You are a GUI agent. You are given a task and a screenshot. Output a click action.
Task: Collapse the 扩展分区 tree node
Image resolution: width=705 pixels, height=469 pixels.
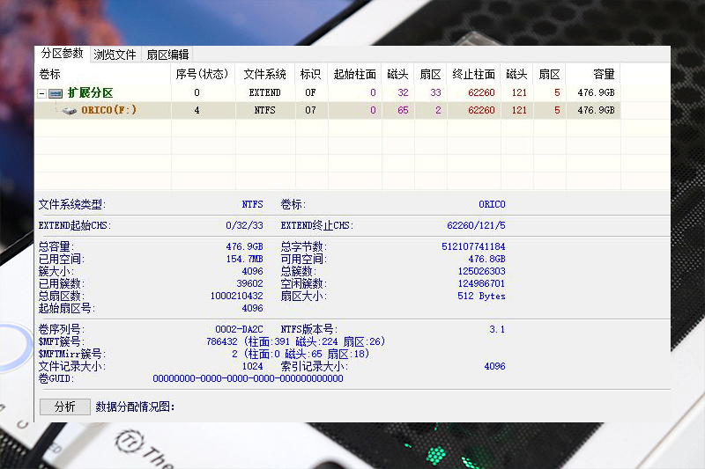click(x=41, y=93)
